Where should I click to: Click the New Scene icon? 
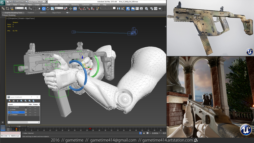[x=8, y=2]
